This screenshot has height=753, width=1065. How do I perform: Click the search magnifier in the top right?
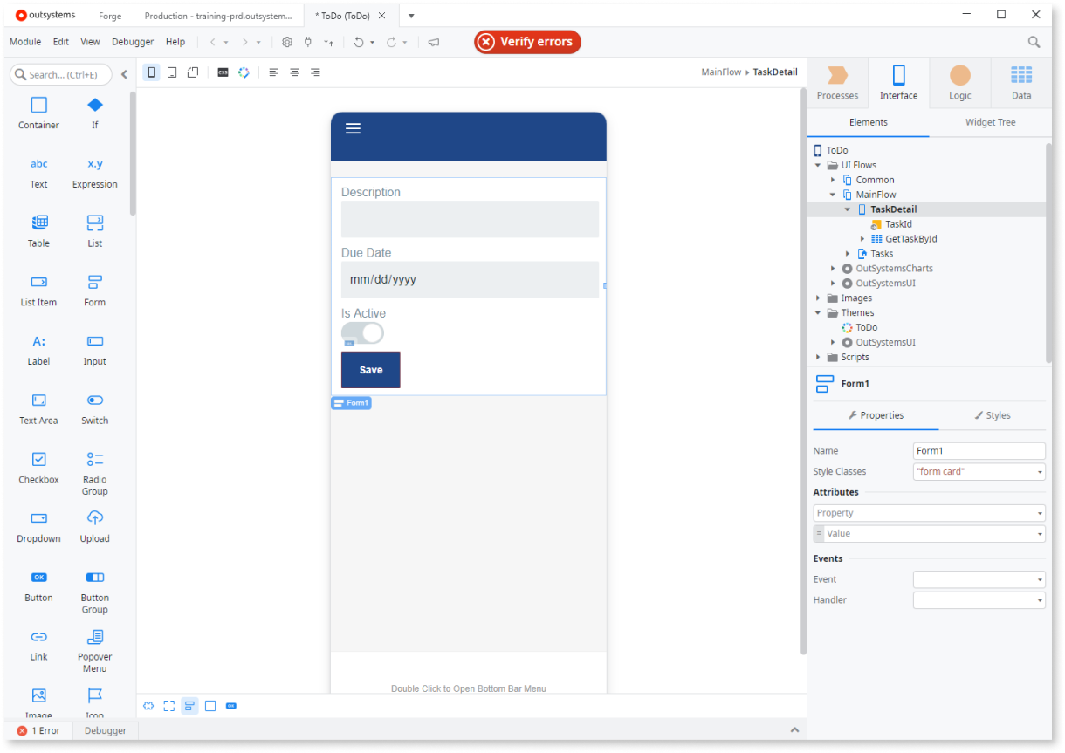tap(1034, 41)
